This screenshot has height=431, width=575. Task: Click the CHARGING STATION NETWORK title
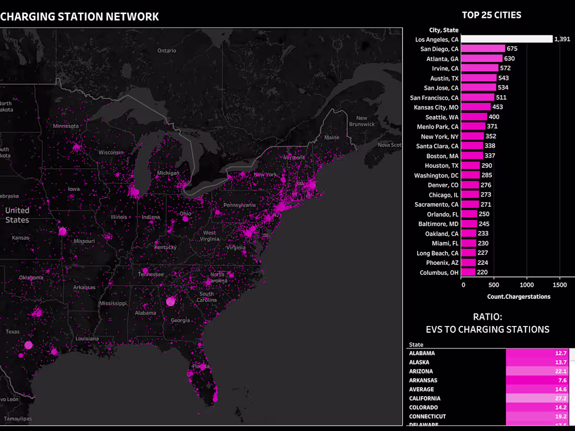point(79,16)
